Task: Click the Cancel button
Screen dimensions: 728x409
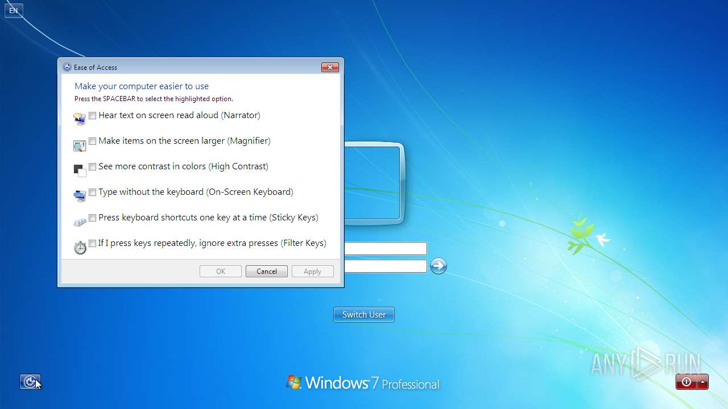Action: pos(267,272)
